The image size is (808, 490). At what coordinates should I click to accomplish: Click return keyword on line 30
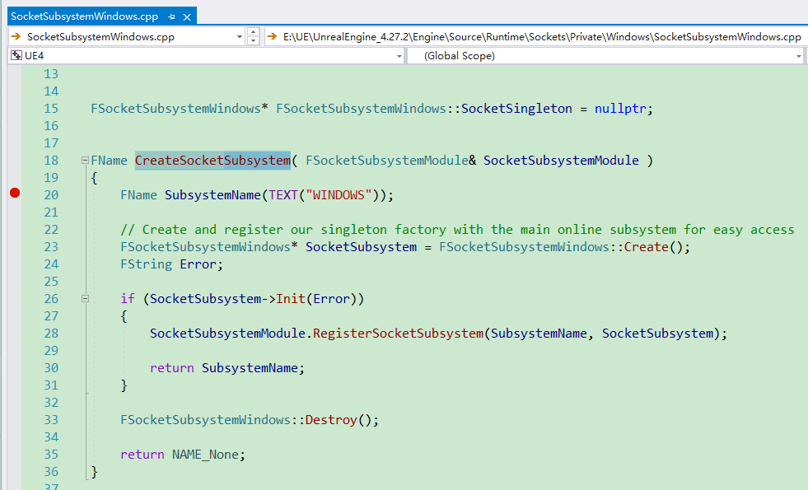(172, 368)
